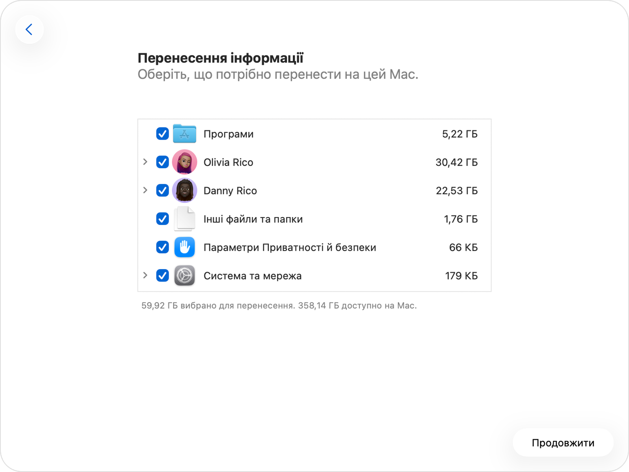The image size is (629, 472).
Task: Select the Параметри Приватності й безпеки label
Action: tap(290, 247)
